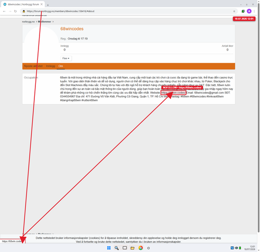
Task: Open Task View on taskbar
Action: (x=125, y=248)
